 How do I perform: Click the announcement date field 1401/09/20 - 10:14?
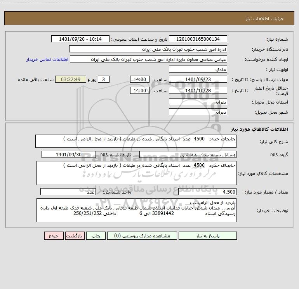point(80,39)
